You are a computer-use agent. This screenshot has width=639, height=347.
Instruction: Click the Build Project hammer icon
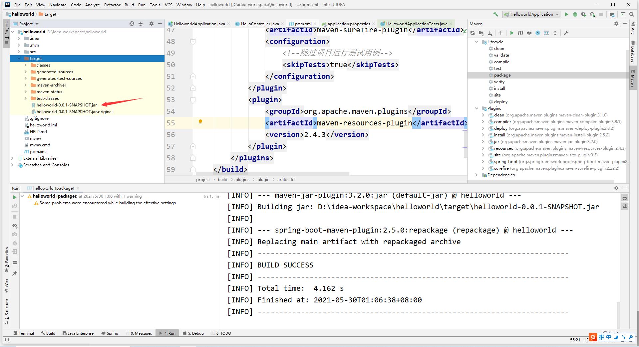495,14
